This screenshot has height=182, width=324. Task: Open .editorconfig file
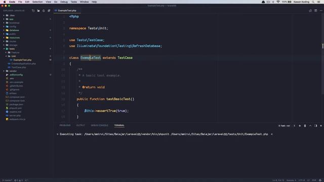point(16,75)
